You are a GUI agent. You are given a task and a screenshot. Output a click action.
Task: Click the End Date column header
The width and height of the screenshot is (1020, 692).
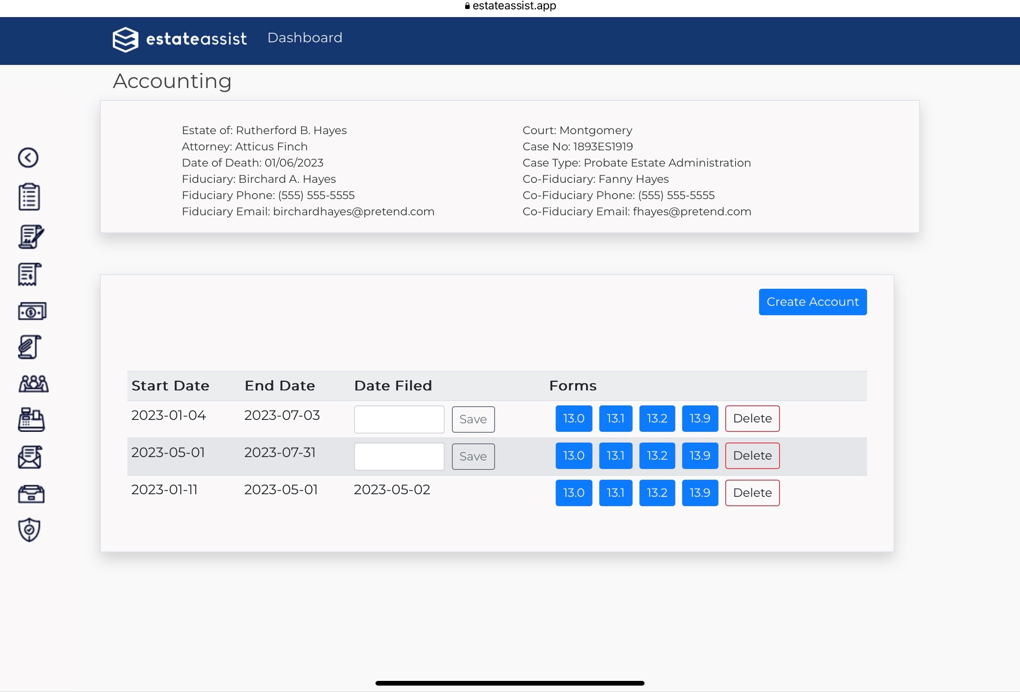pos(280,386)
